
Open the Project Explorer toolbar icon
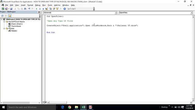click(51, 9)
